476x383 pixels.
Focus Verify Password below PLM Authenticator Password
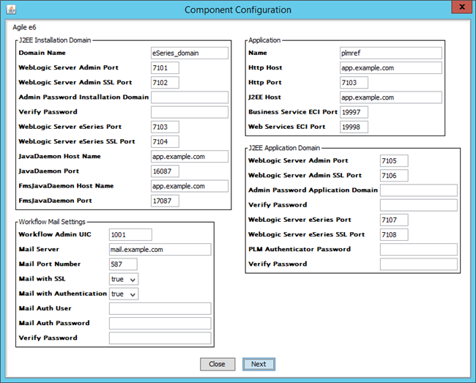(419, 264)
